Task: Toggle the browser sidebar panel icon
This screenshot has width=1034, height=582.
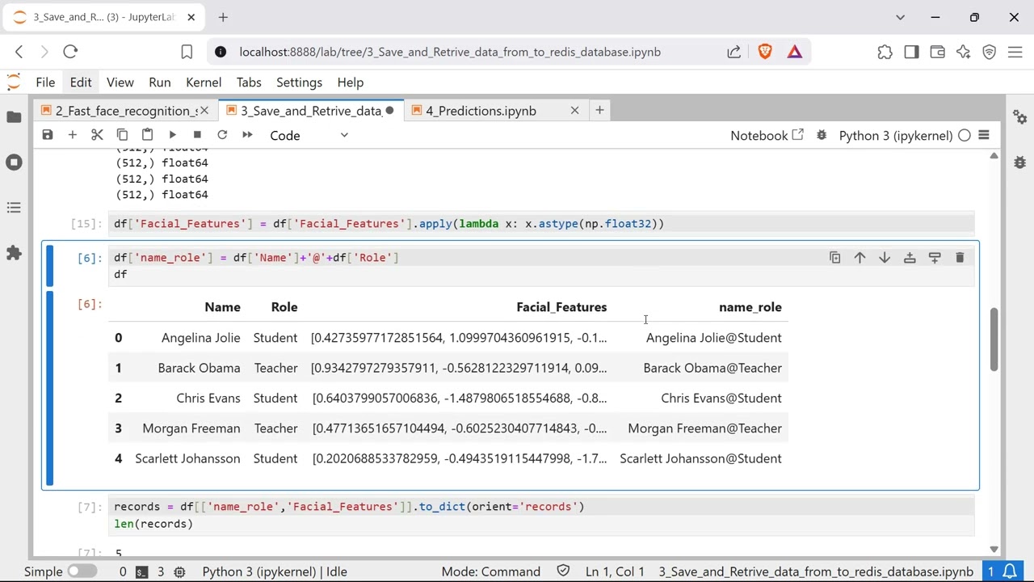Action: click(x=911, y=52)
